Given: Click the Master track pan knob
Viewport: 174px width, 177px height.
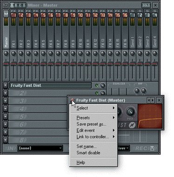Looking at the screenshot, I should (x=6, y=53).
